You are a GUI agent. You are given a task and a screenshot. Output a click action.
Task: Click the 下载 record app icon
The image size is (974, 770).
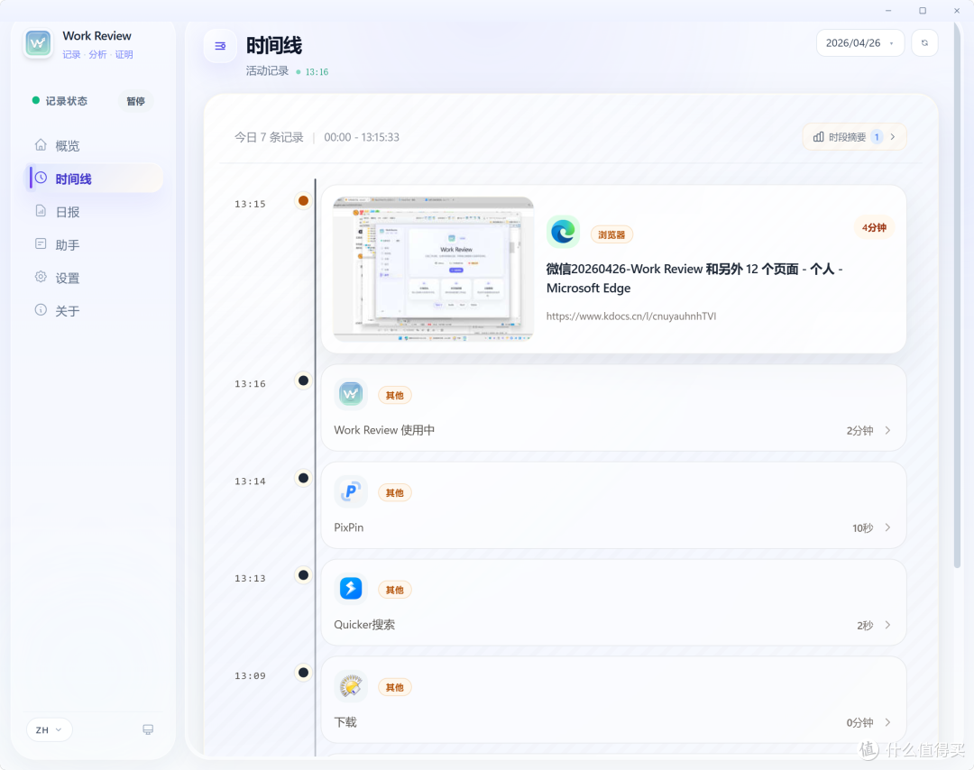pyautogui.click(x=350, y=686)
